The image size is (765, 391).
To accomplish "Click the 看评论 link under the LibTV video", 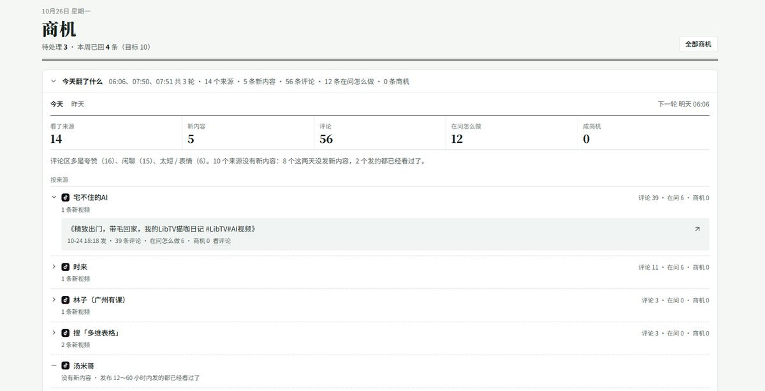I will point(222,241).
